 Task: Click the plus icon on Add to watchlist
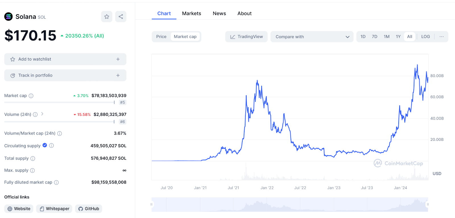[x=118, y=59]
